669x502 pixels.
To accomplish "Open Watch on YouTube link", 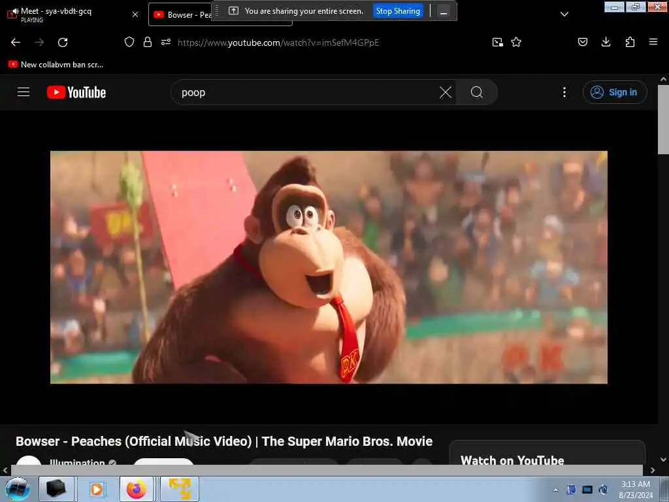I will [x=512, y=460].
